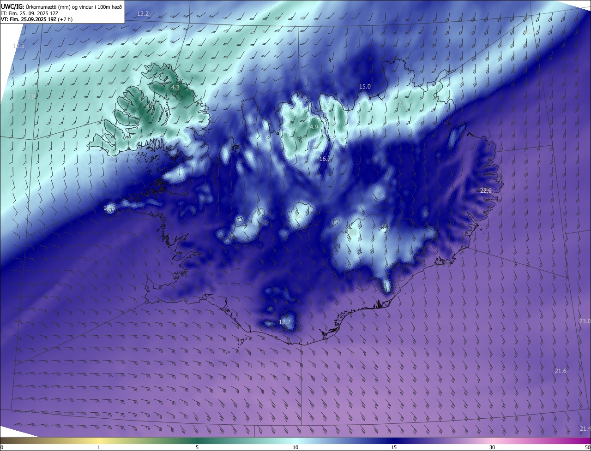Click the 15 tick on the color scale
Image resolution: width=591 pixels, height=451 pixels.
point(394,447)
